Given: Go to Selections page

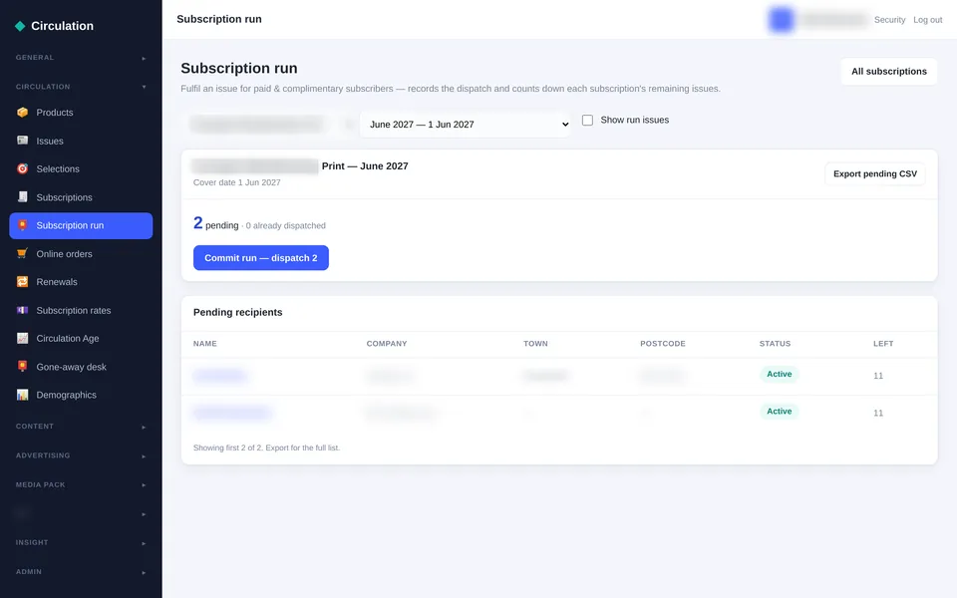Looking at the screenshot, I should tap(81, 169).
